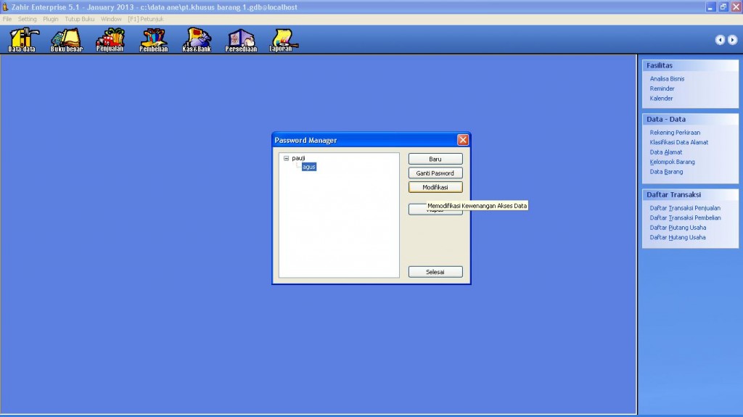Screen dimensions: 743x417
Task: Select user agus in the tree
Action: (309, 167)
